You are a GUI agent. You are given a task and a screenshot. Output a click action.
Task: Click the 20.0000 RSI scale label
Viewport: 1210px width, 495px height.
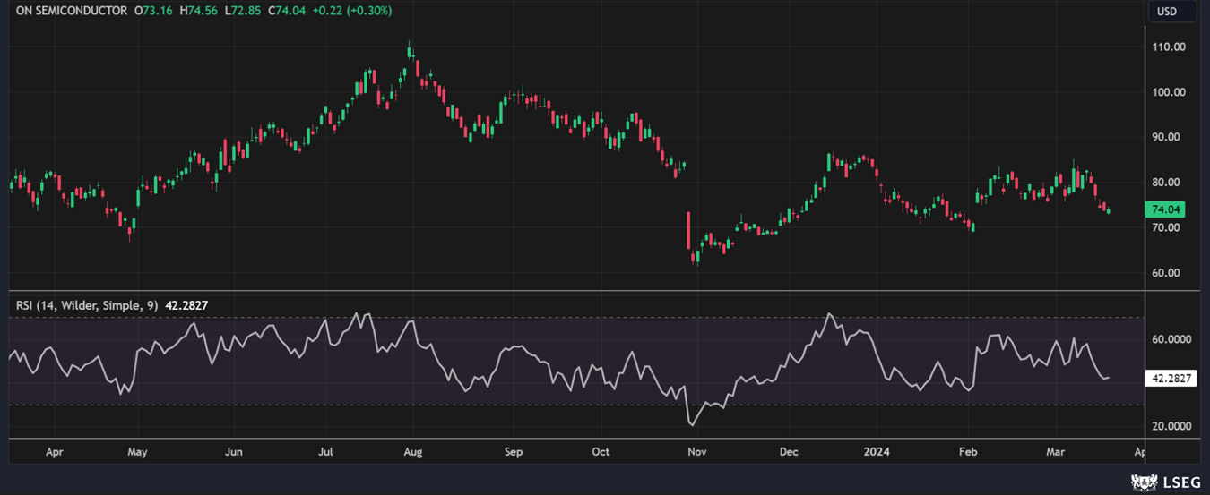pos(1171,426)
